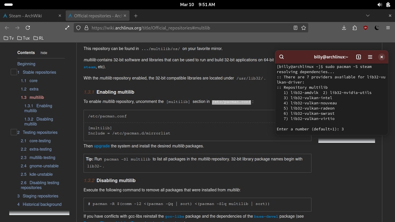Go to 1.3.2 Disabling multilib link
Viewport: 395px width, 222px height.
(x=38, y=121)
